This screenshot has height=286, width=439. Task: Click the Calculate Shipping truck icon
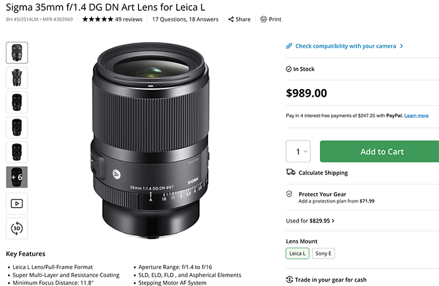pyautogui.click(x=290, y=172)
